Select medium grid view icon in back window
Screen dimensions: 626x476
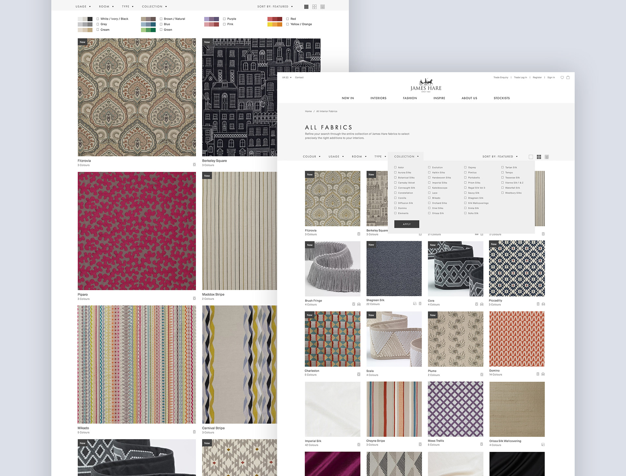314,7
